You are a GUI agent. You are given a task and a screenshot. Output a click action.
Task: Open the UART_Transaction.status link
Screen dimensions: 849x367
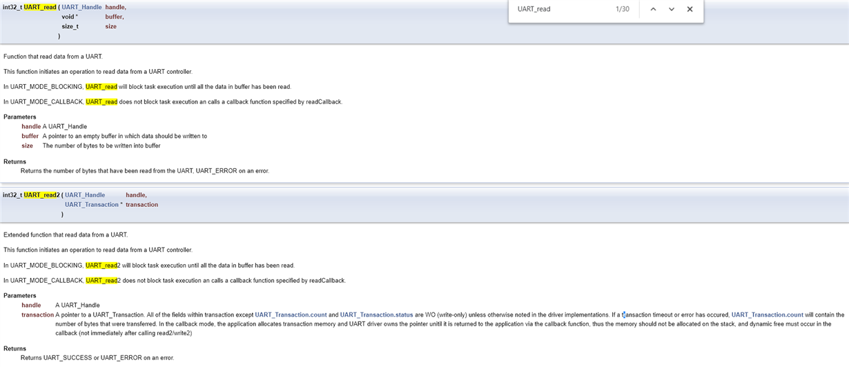376,315
